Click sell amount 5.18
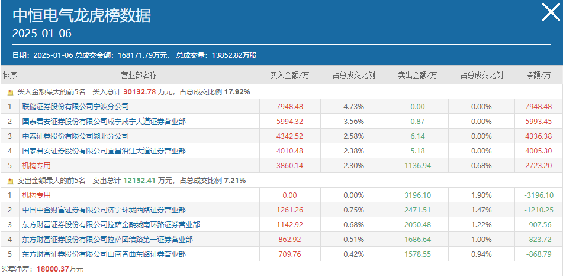The width and height of the screenshot is (563, 278). (417, 151)
